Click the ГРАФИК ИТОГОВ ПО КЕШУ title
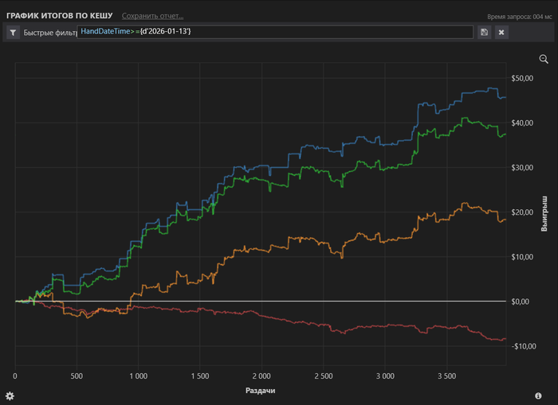558x405 pixels. tap(59, 15)
